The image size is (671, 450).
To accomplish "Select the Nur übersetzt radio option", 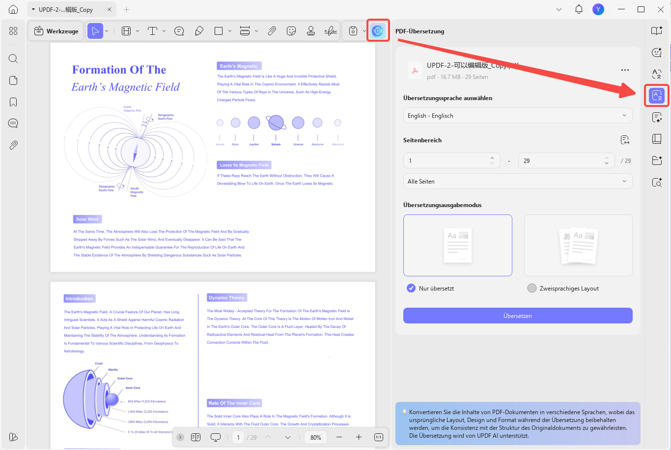I will [x=411, y=288].
